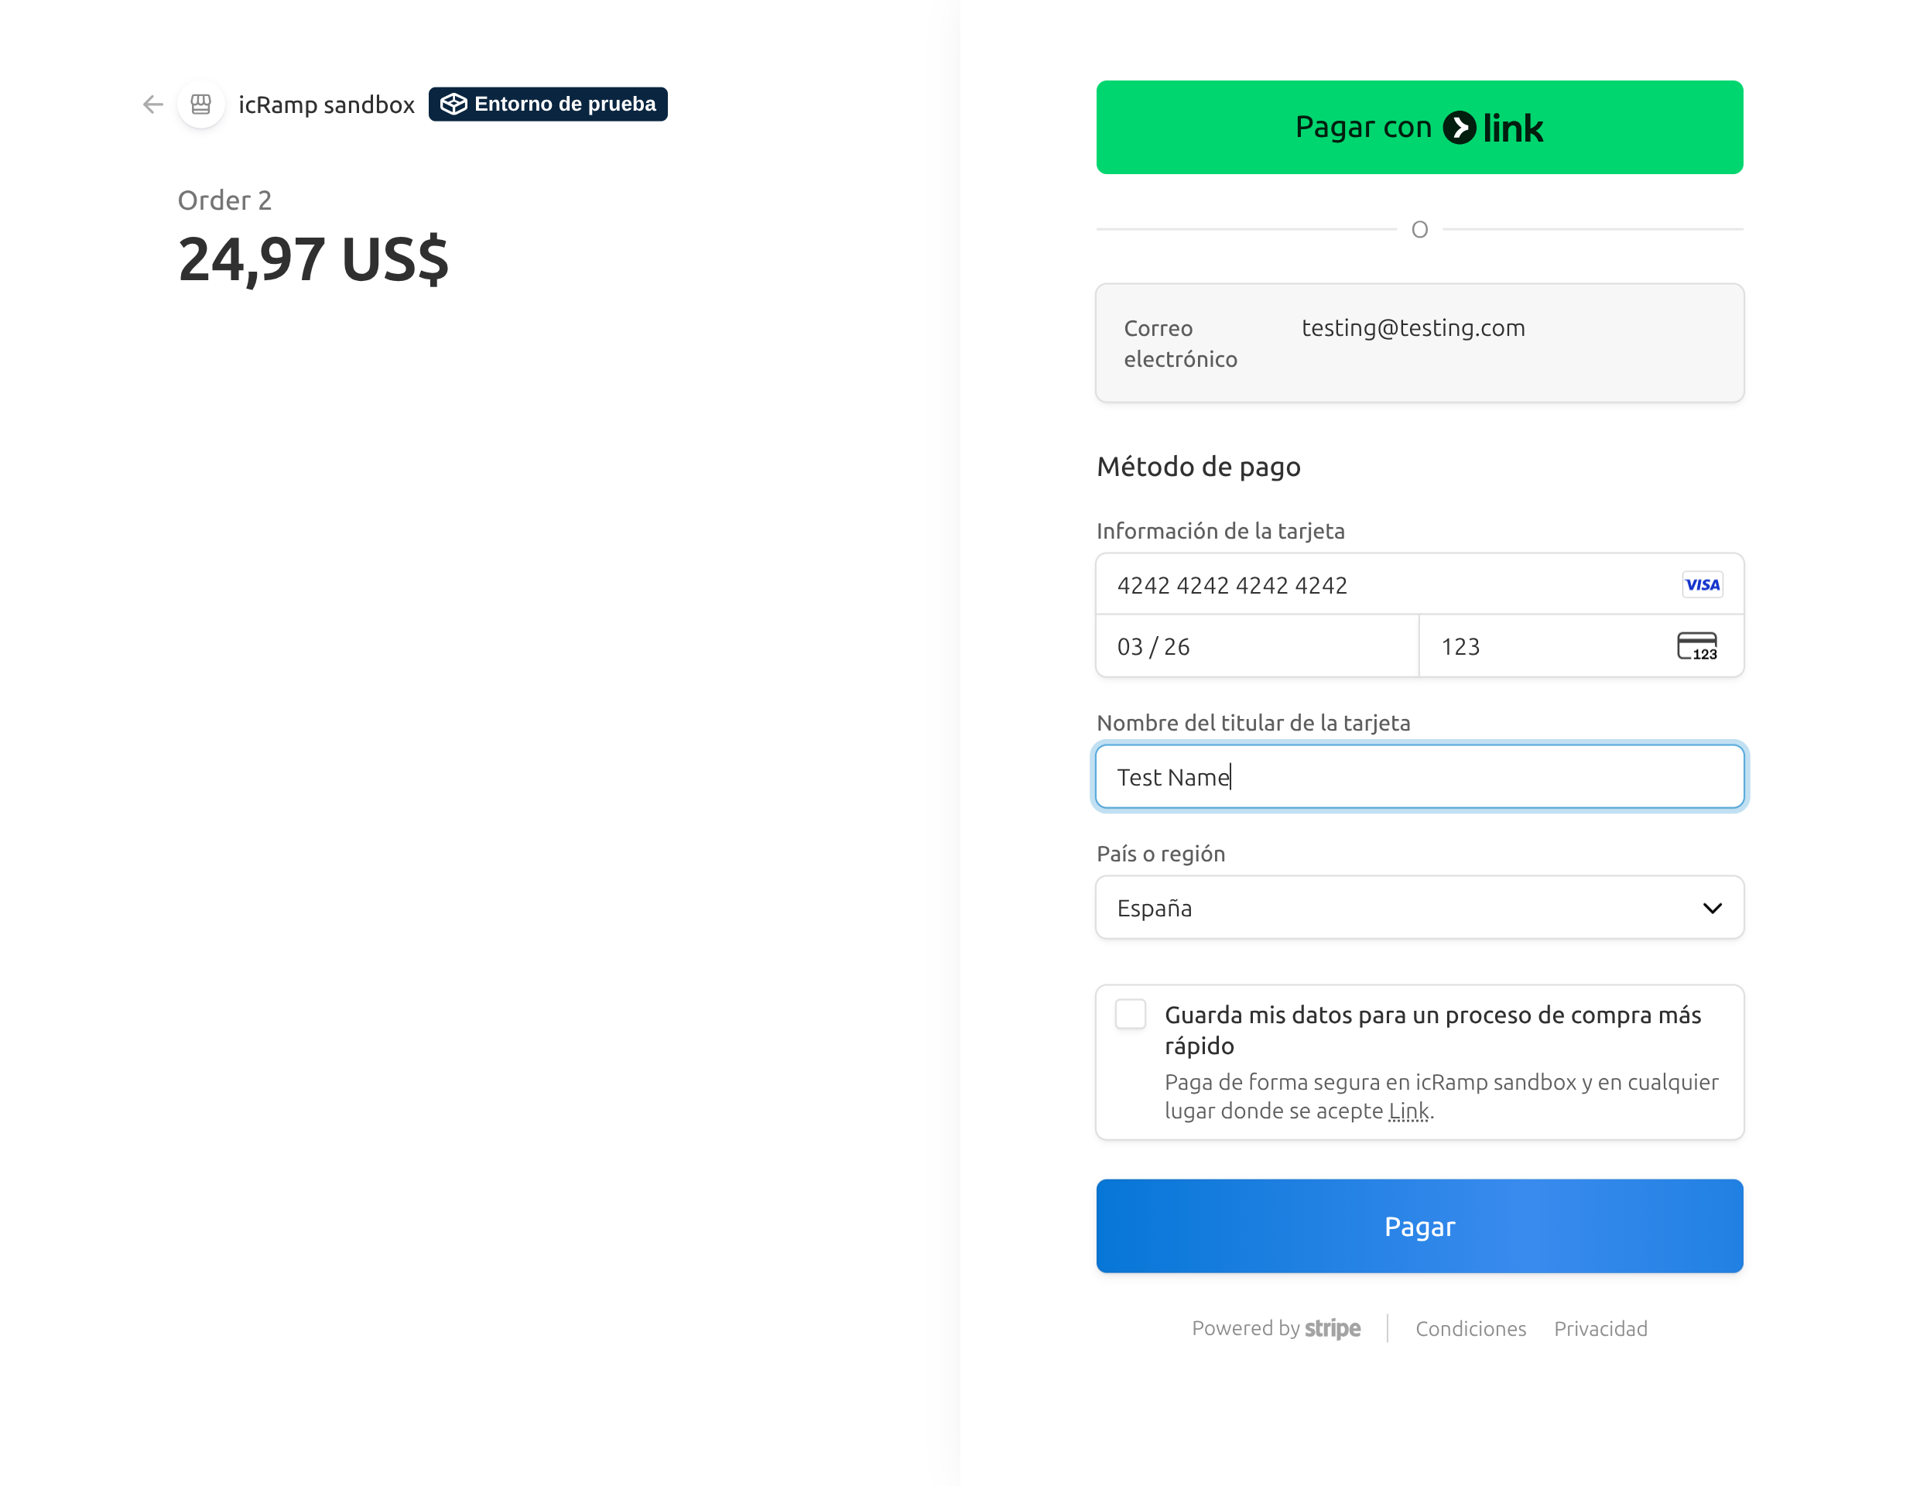This screenshot has height=1486, width=1920.
Task: Click the icRamp sandbox store icon
Action: click(x=200, y=104)
